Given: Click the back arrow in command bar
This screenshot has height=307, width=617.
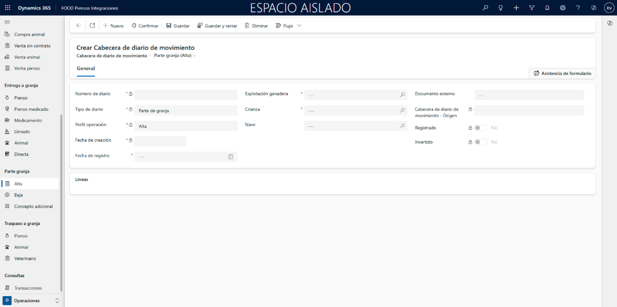Looking at the screenshot, I should click(79, 26).
